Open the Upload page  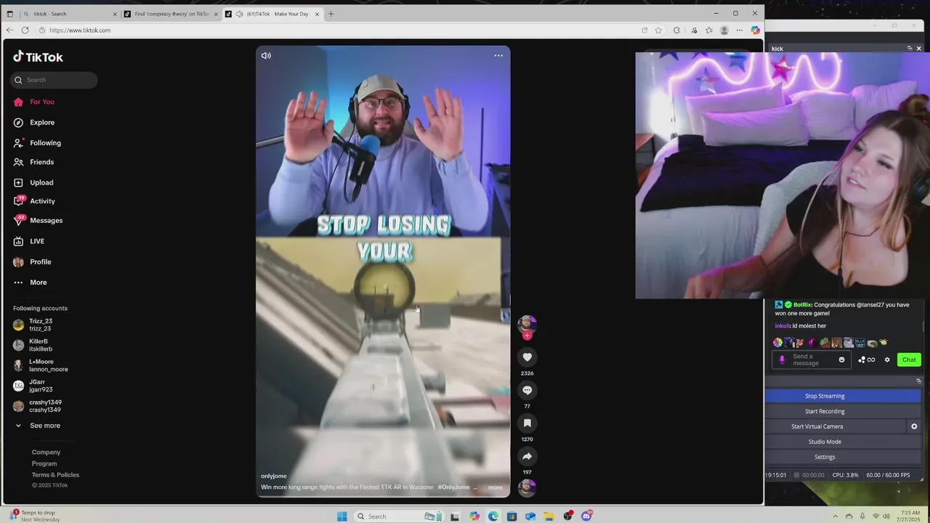(x=41, y=182)
